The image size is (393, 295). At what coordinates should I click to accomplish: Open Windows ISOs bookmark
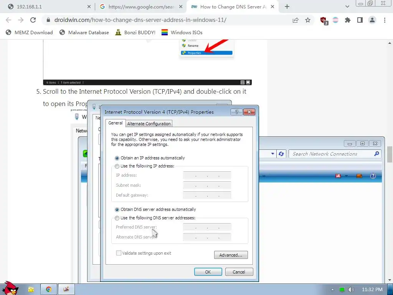(x=182, y=32)
